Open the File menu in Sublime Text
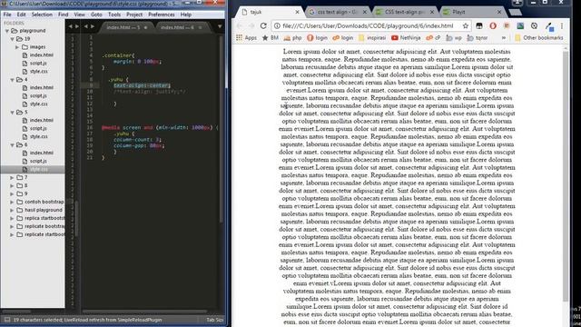581x327 pixels. [x=7, y=15]
